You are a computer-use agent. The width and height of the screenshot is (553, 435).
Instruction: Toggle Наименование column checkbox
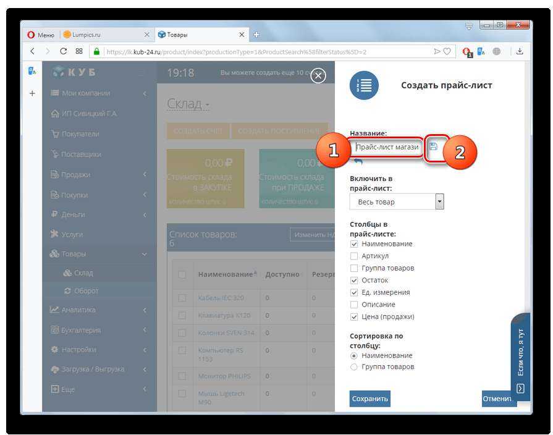[x=354, y=244]
